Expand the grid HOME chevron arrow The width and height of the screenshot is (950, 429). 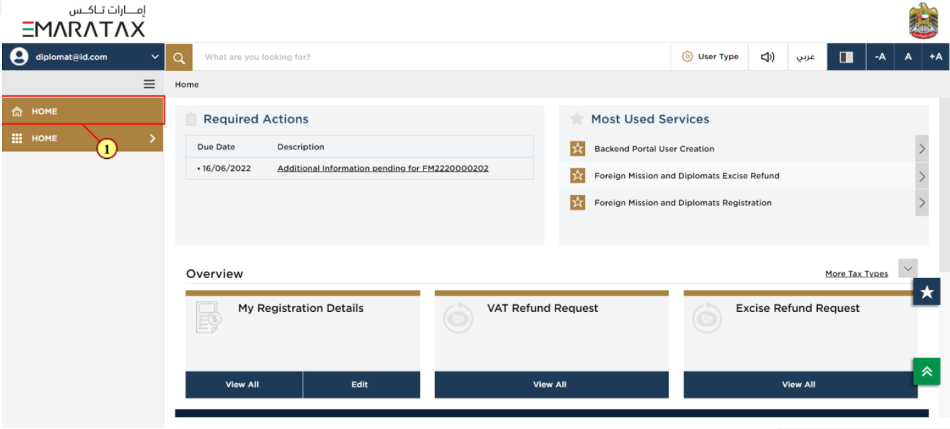(x=152, y=138)
